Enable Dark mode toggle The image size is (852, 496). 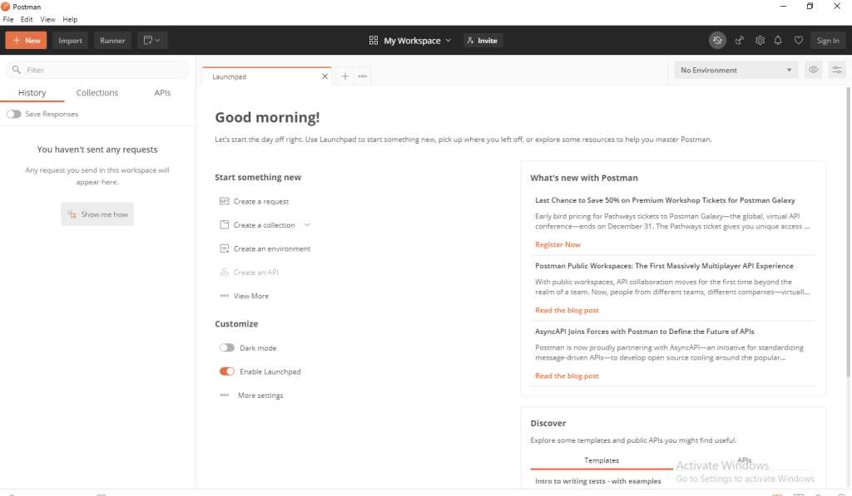(226, 348)
